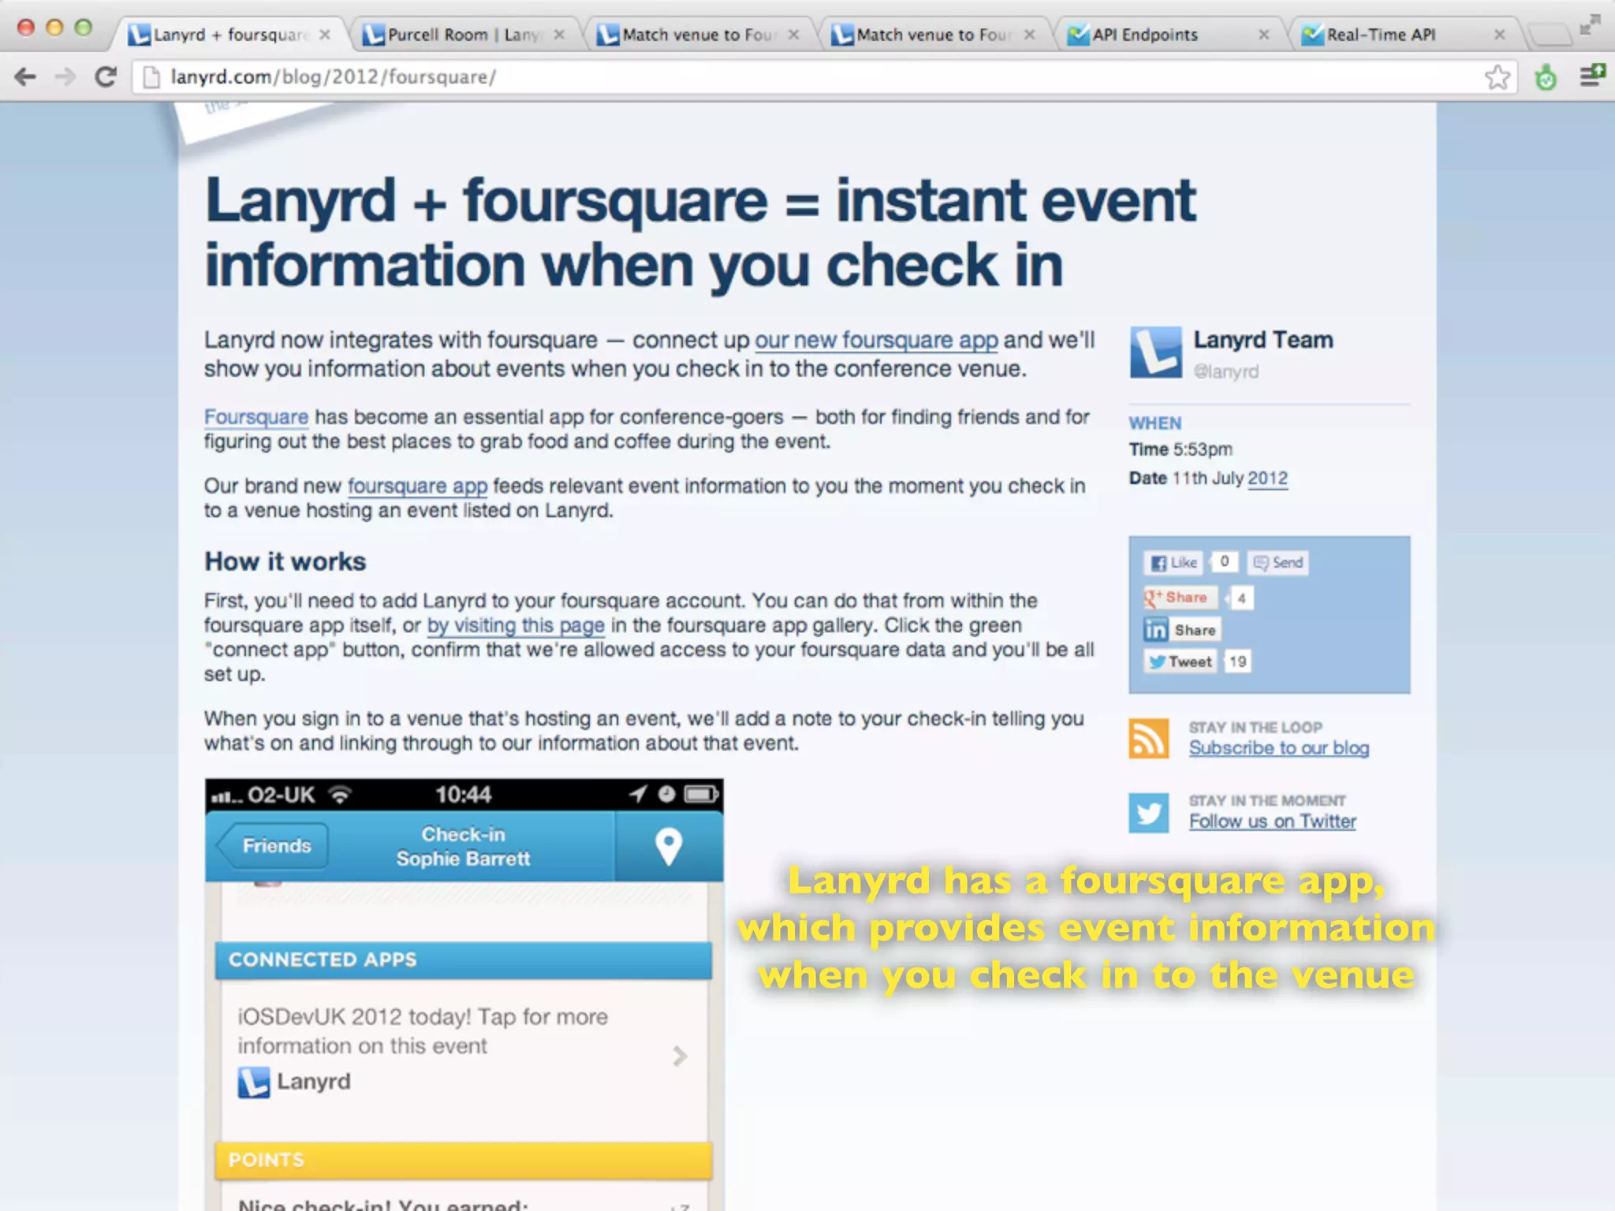Switch to the second Match venue to Four tab

tap(934, 35)
